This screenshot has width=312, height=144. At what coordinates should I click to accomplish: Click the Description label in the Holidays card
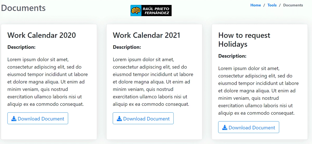click(x=232, y=56)
